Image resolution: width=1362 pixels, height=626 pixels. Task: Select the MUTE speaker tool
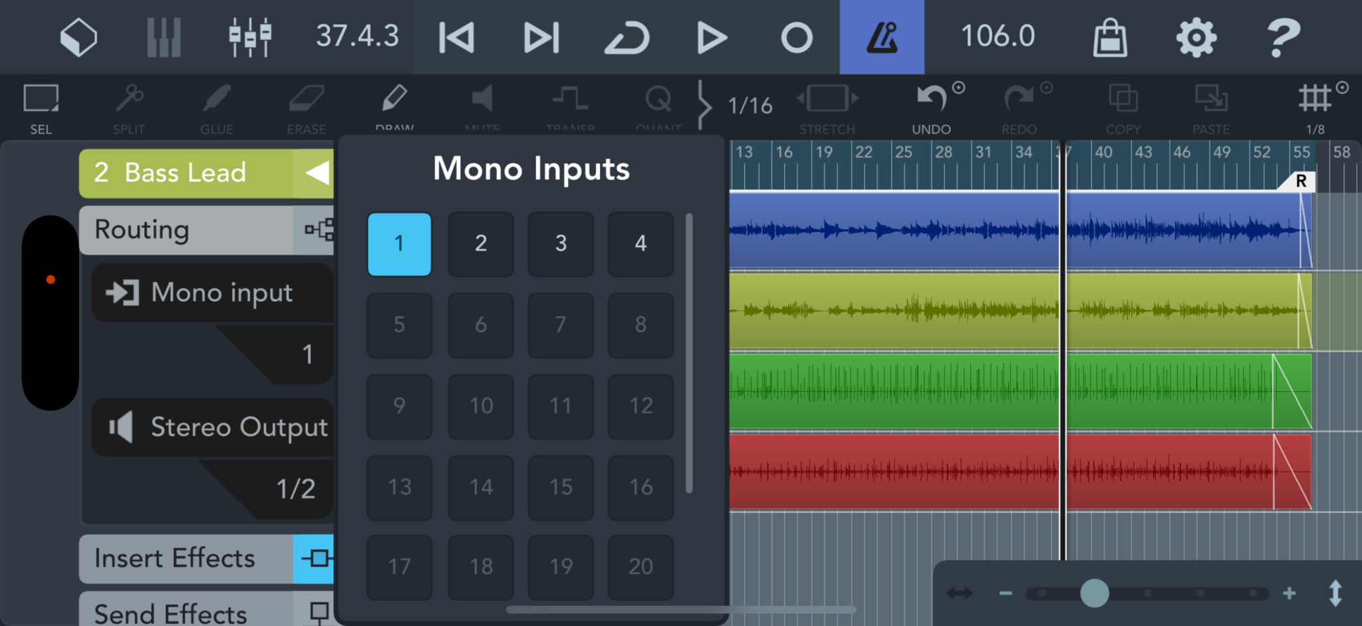[x=482, y=106]
